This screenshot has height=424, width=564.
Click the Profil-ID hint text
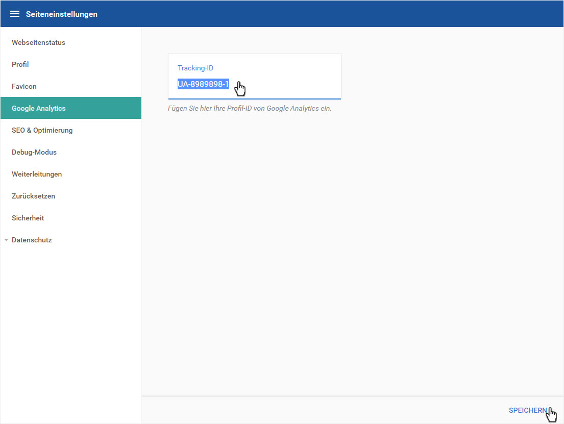point(249,108)
